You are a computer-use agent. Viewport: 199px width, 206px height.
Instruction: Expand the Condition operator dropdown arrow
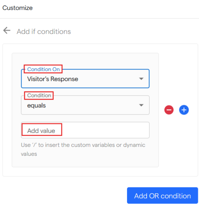point(141,105)
